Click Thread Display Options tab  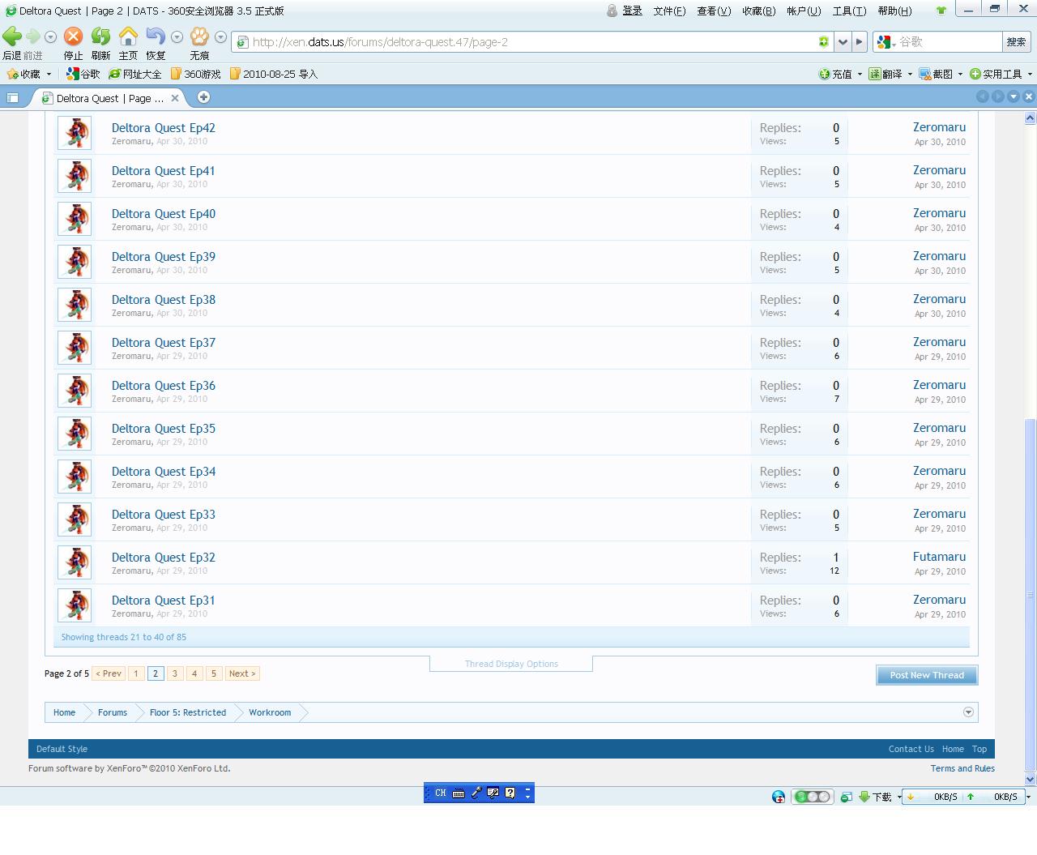(x=511, y=664)
